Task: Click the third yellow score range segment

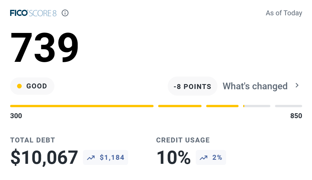Action: pos(222,106)
